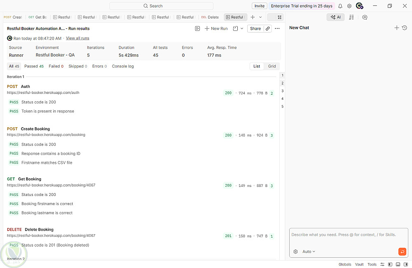The width and height of the screenshot is (412, 268).
Task: Open the AI assistant panel
Action: (335, 17)
